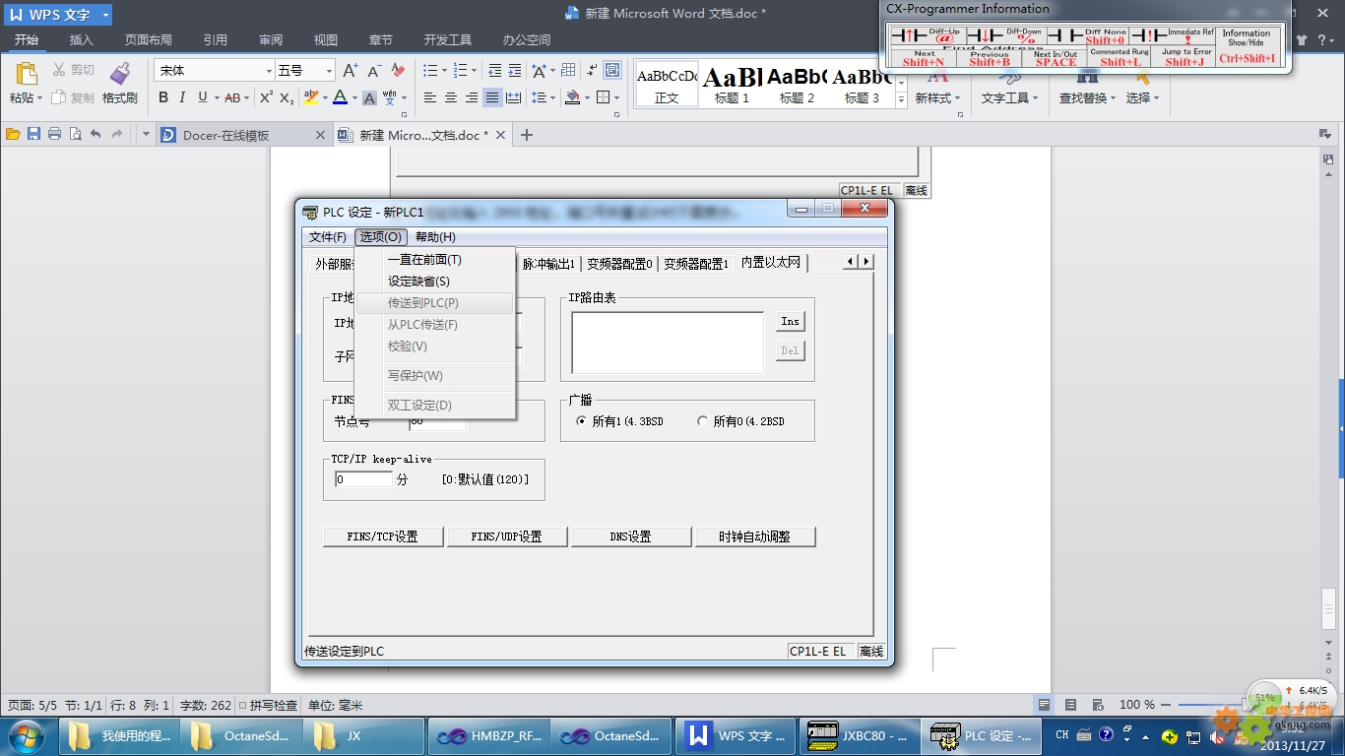Open the 插入 ribbon tab
The height and width of the screenshot is (756, 1345).
tap(81, 40)
